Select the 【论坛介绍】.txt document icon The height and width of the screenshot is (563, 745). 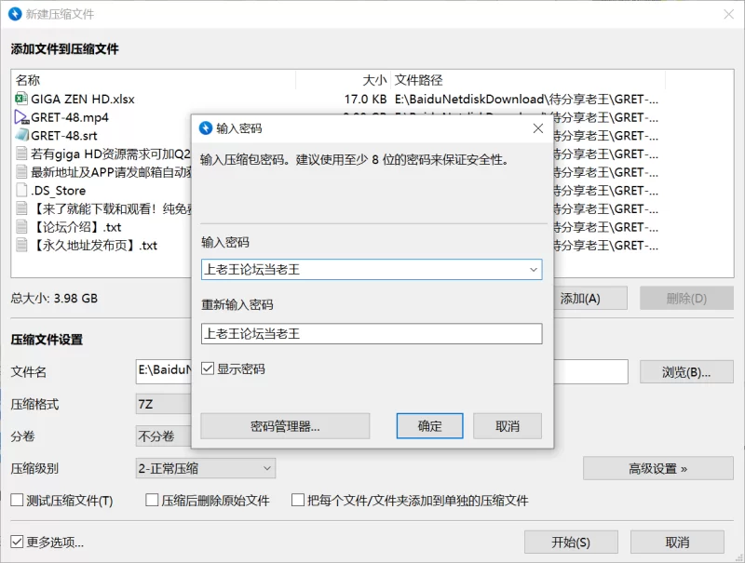pyautogui.click(x=21, y=227)
